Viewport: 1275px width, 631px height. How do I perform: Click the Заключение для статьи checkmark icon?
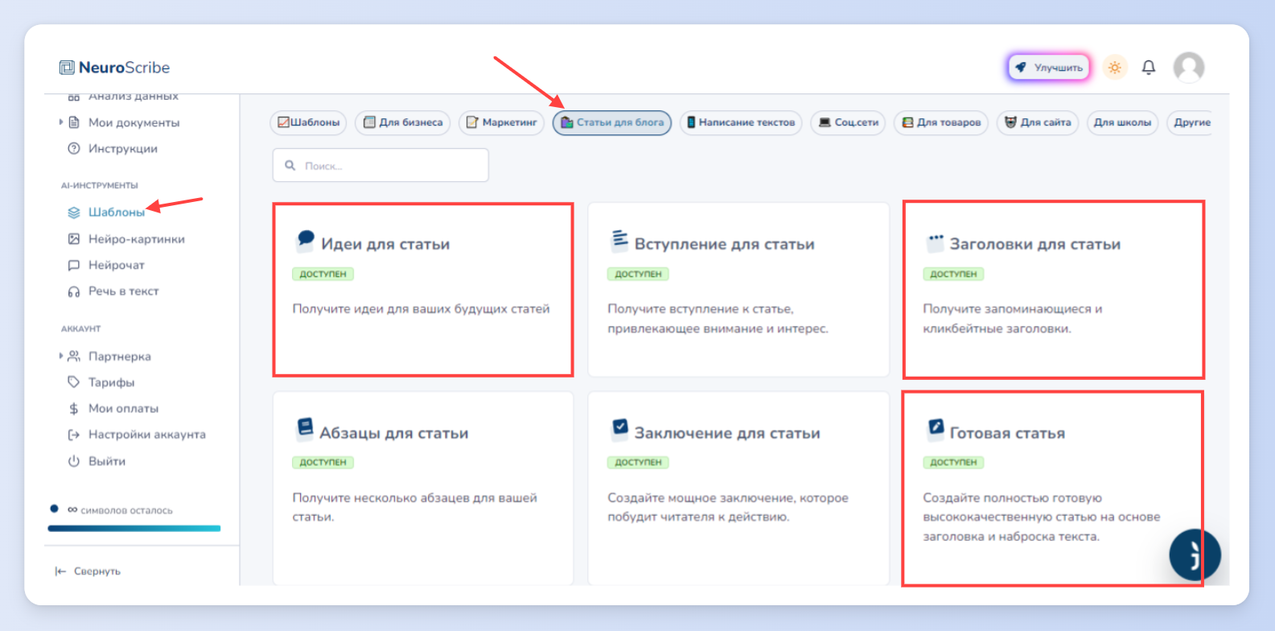click(x=620, y=428)
